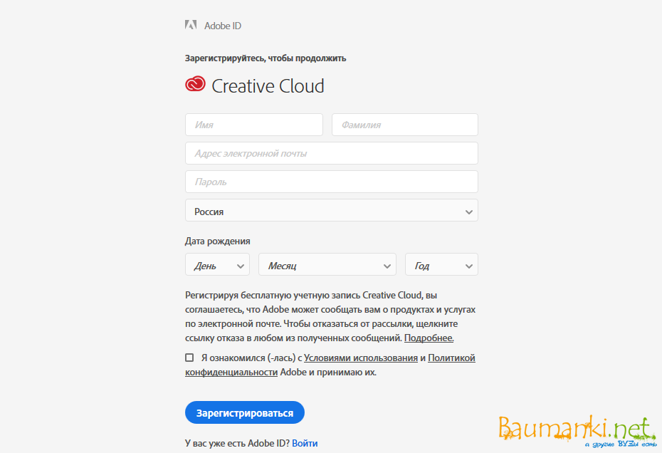Click the Адрес электронной почты field
Viewport: 662px width, 453px height.
[332, 153]
